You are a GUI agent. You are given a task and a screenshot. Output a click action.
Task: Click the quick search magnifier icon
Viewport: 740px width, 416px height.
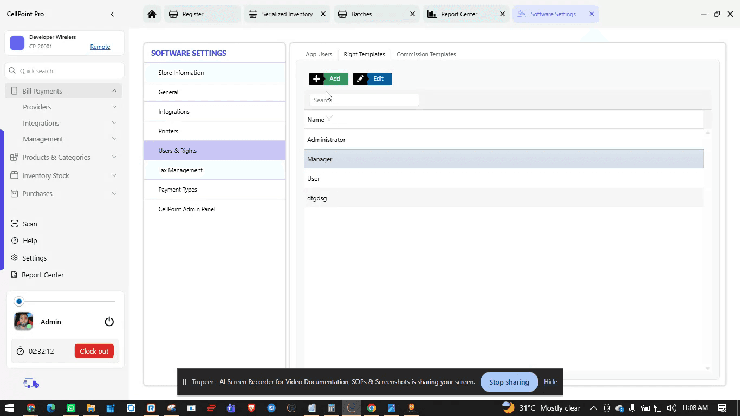tap(12, 71)
